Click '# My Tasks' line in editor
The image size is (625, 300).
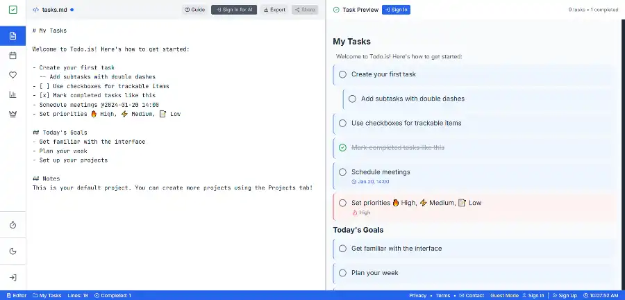click(x=49, y=31)
